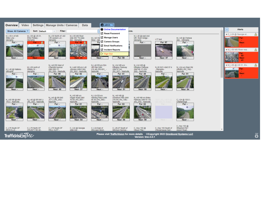The image size is (269, 202).
Task: Open the M_I-40 @ Watkins camera thumbnail
Action: [x=15, y=82]
